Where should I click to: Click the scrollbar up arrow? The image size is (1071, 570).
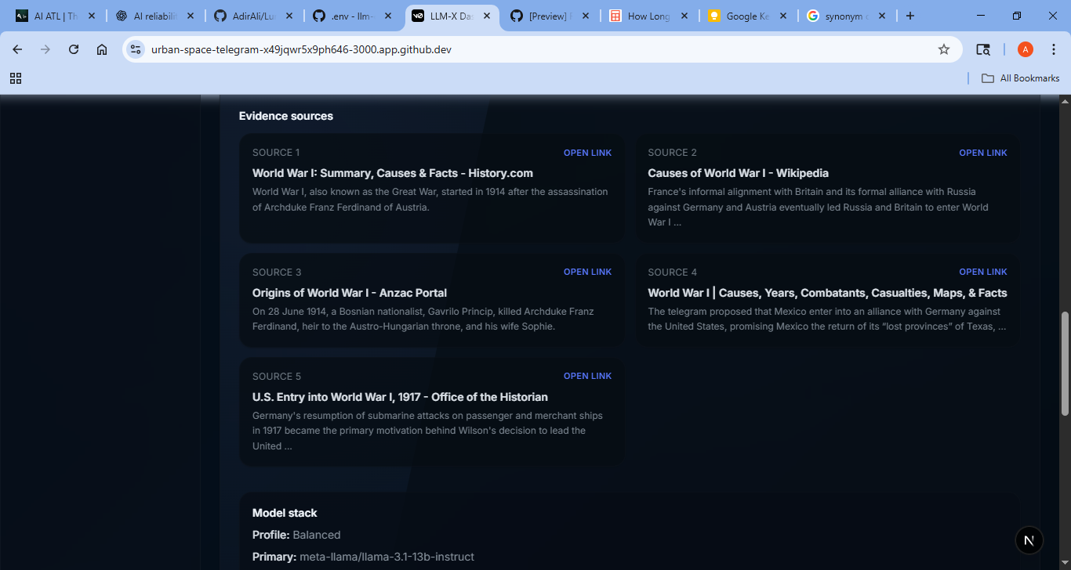pos(1065,101)
